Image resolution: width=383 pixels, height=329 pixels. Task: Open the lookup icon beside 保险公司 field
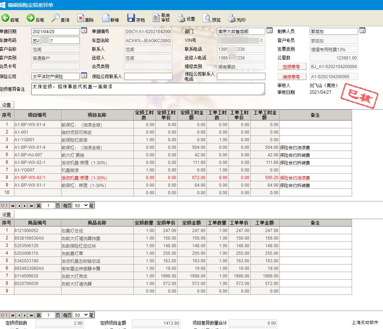coord(84,75)
